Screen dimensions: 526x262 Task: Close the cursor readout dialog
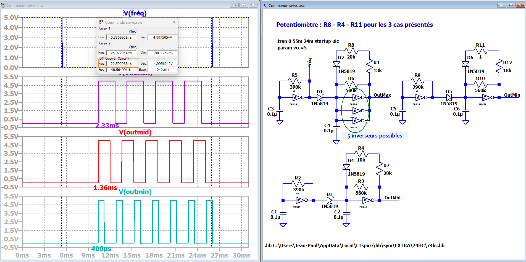pyautogui.click(x=174, y=22)
